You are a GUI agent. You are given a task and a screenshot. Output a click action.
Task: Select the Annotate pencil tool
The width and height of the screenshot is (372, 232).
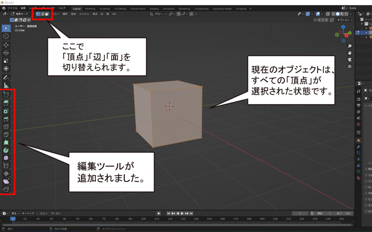pos(6,77)
